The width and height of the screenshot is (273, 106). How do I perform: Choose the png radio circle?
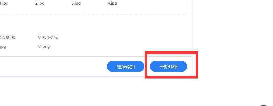40,46
